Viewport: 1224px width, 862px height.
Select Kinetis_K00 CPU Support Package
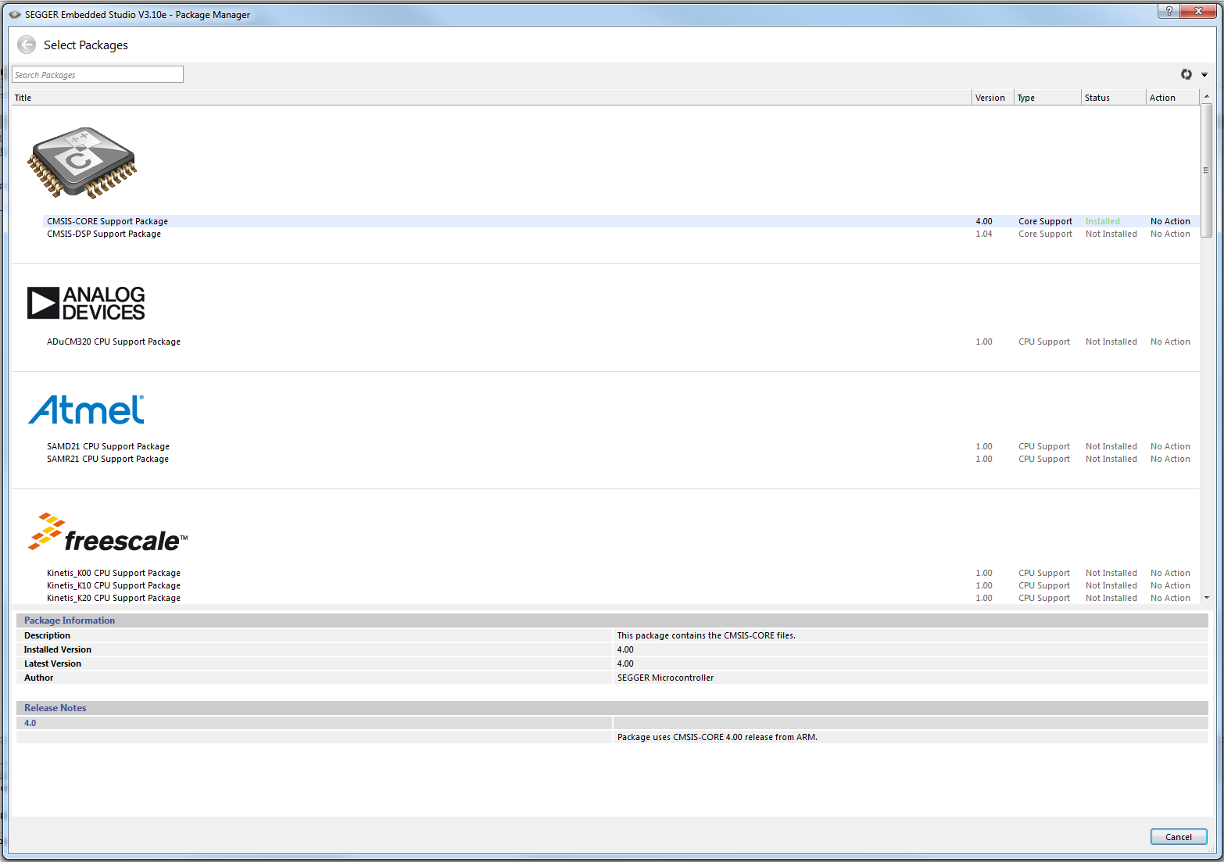[x=621, y=573]
